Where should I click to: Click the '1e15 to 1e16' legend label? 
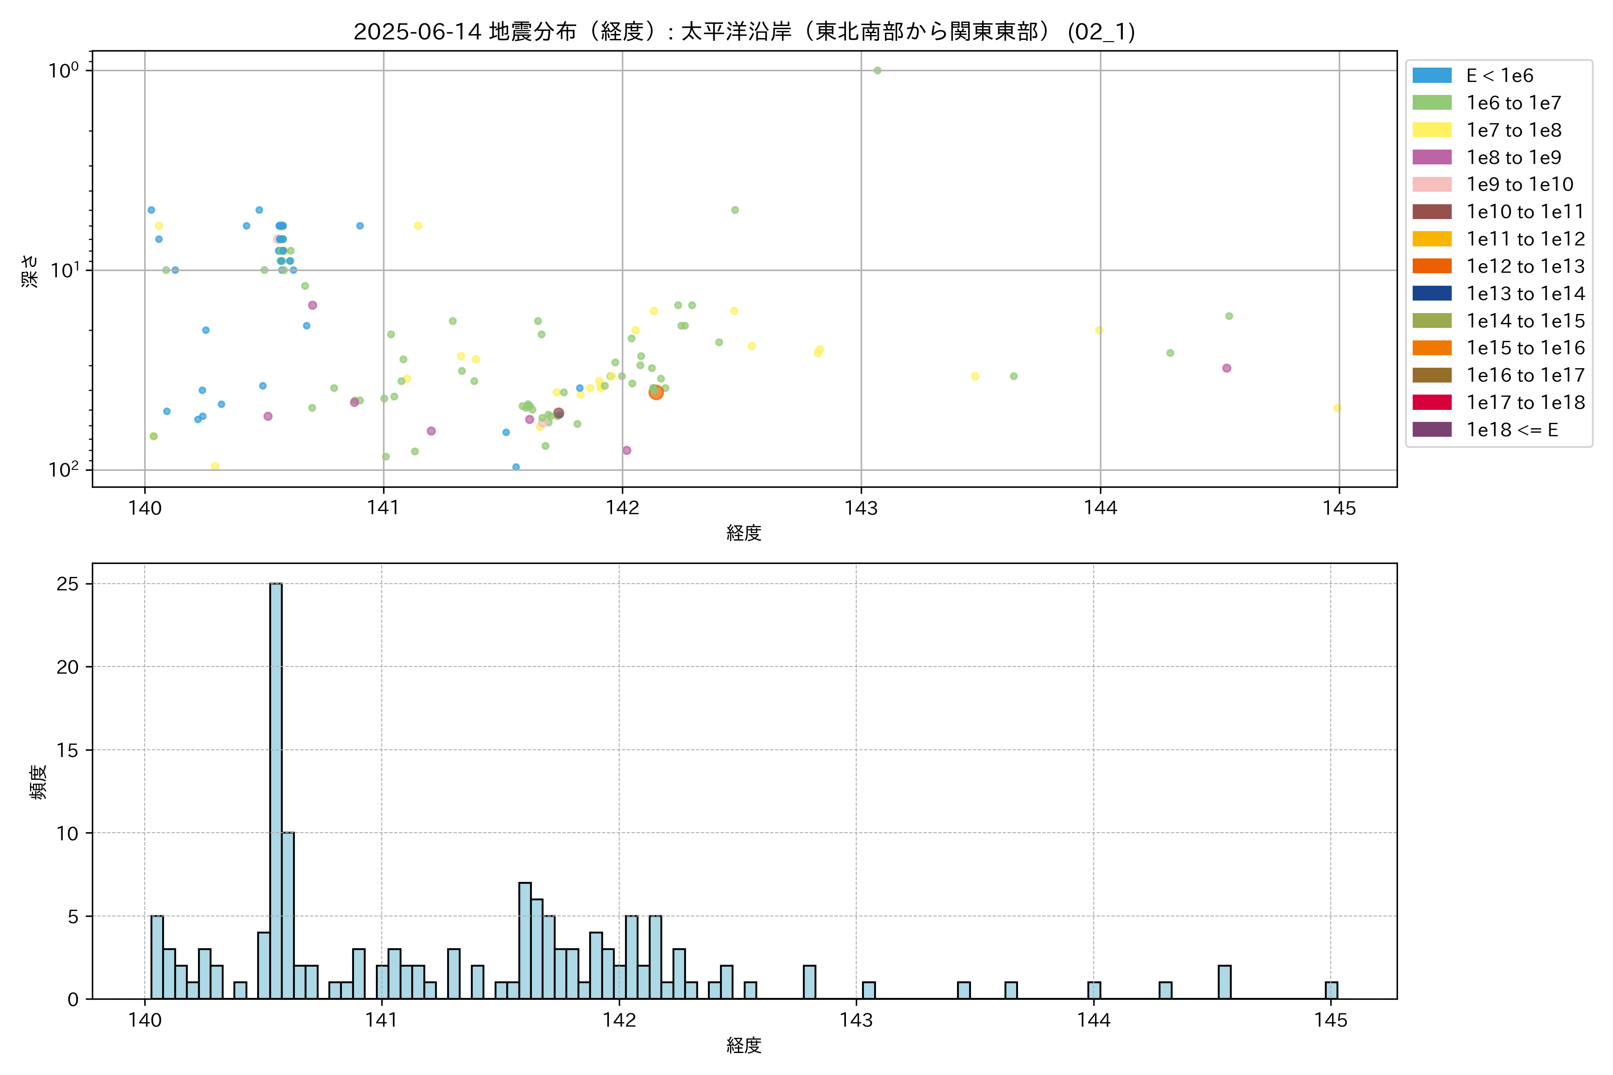pyautogui.click(x=1525, y=348)
